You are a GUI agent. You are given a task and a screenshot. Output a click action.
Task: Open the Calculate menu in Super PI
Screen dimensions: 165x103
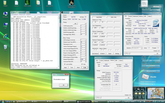pos(15,15)
